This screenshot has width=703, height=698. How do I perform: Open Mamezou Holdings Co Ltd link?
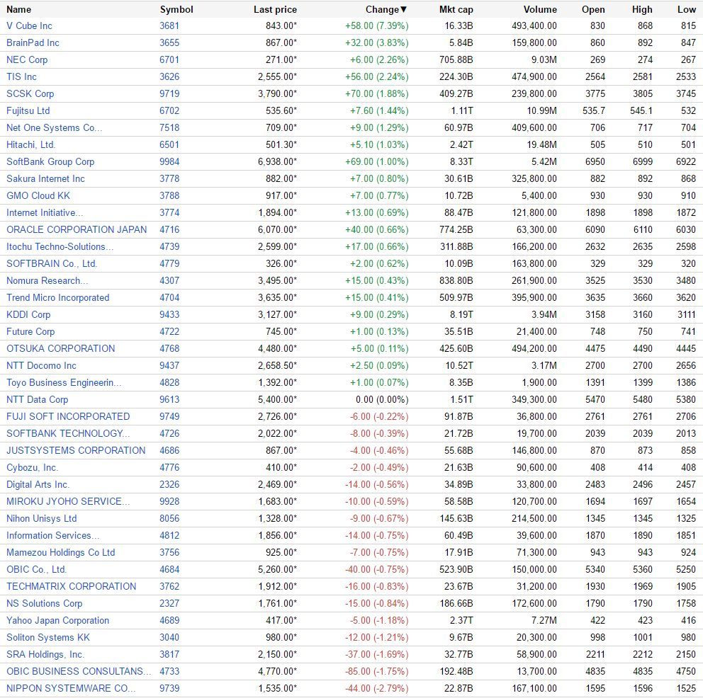point(60,554)
